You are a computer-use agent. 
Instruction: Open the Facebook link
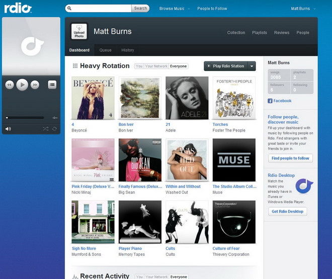pyautogui.click(x=282, y=101)
